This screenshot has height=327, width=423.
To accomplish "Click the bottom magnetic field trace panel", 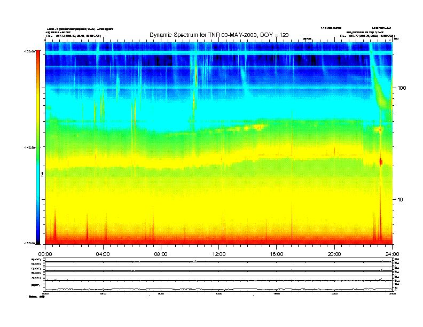I will tap(219, 286).
